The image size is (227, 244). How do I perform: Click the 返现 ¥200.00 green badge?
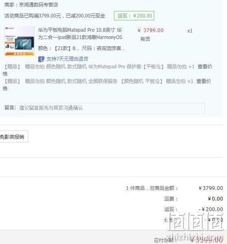tap(134, 16)
